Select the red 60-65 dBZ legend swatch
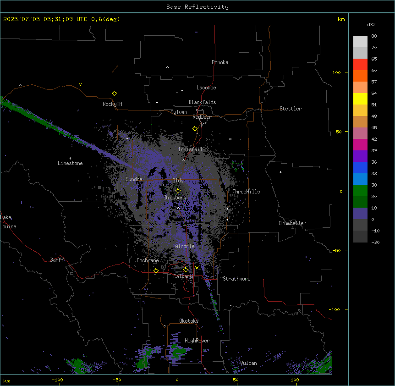Screen dimensions: 395x386 (x=360, y=64)
